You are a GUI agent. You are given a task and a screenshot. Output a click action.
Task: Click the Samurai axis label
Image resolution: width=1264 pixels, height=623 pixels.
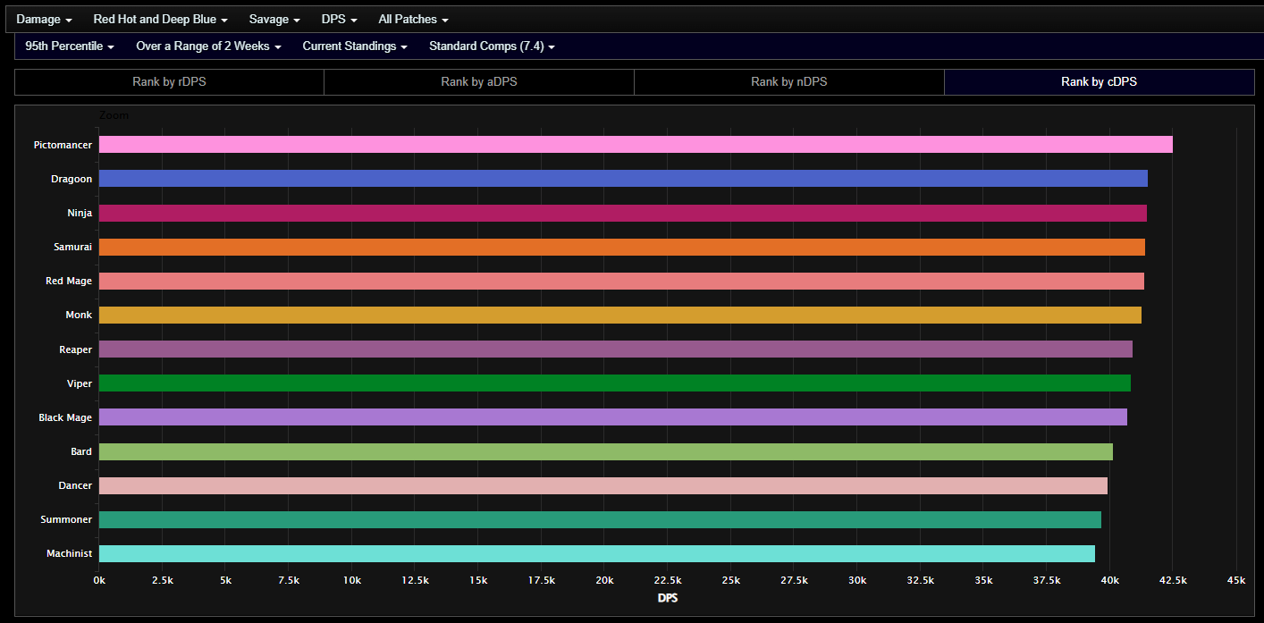click(x=72, y=247)
